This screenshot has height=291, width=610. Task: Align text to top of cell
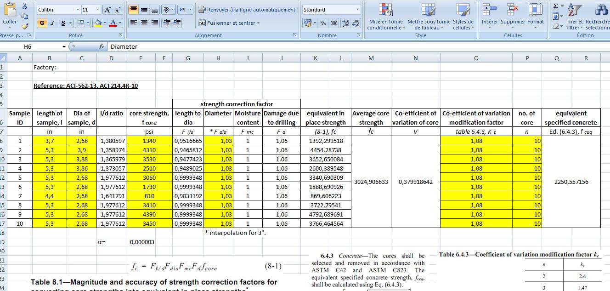(x=133, y=10)
